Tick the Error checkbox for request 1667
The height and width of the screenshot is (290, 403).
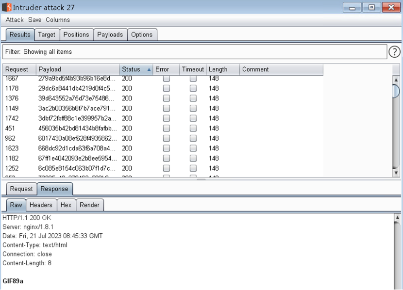[167, 79]
